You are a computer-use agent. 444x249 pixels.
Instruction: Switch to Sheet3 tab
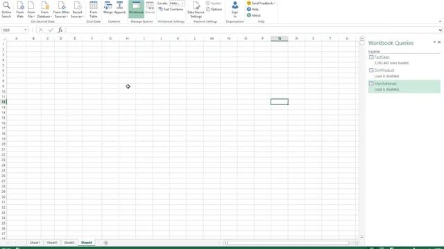(x=69, y=243)
